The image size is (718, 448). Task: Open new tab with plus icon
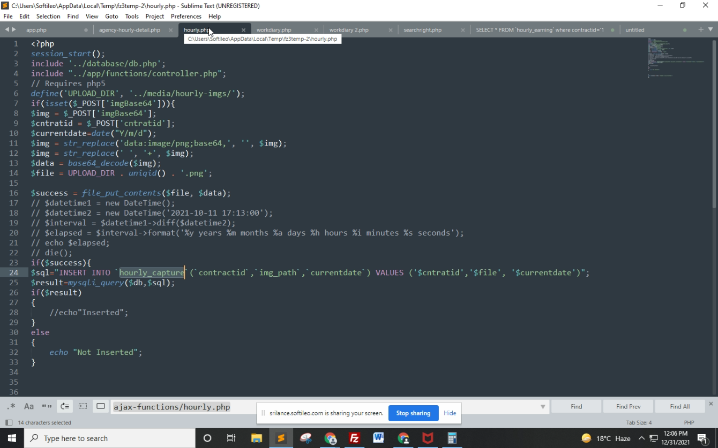point(701,29)
